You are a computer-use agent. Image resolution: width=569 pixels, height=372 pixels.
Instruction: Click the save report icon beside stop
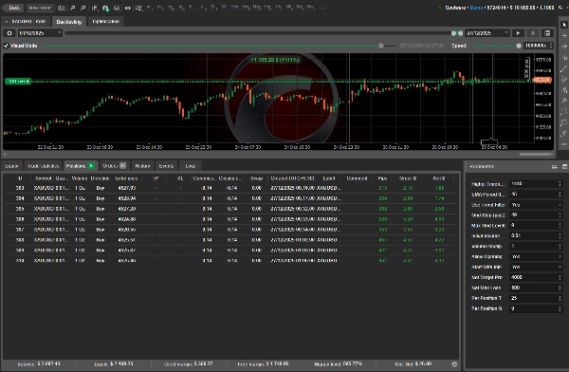click(x=547, y=33)
